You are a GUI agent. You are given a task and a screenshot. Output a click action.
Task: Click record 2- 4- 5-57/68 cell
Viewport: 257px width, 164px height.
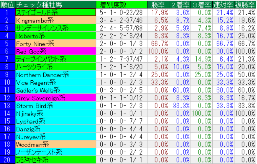121,28
